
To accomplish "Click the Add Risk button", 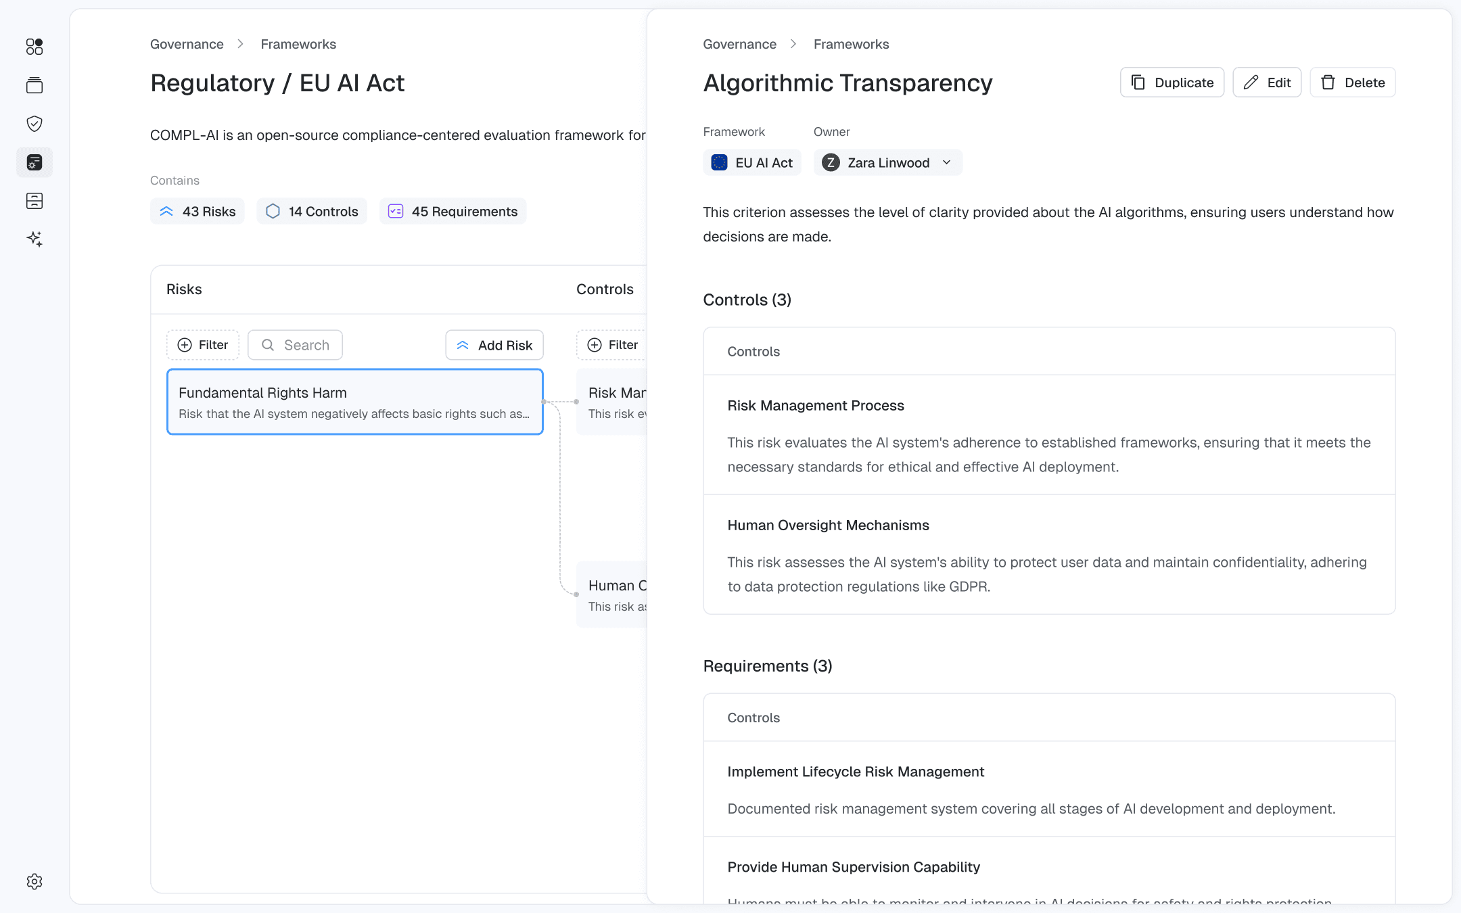I will [x=494, y=345].
